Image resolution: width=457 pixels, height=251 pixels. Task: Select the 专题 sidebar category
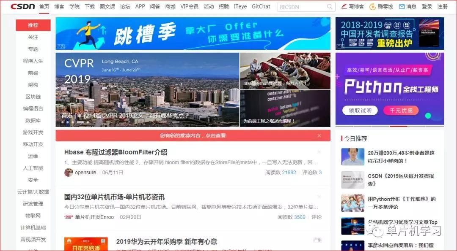33,49
